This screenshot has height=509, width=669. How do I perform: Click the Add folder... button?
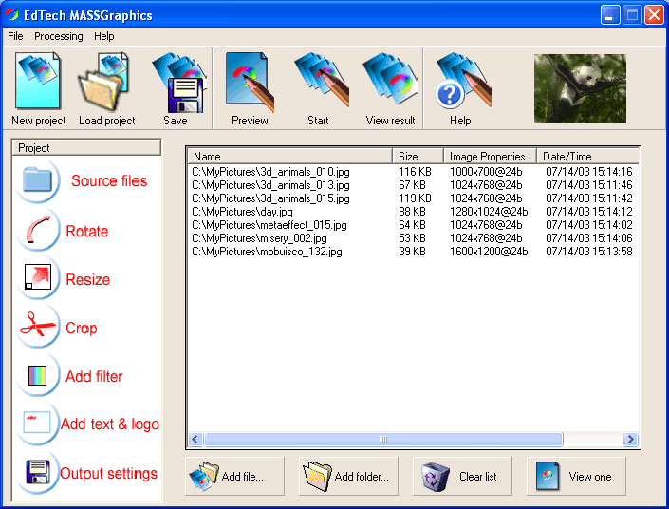click(x=348, y=476)
